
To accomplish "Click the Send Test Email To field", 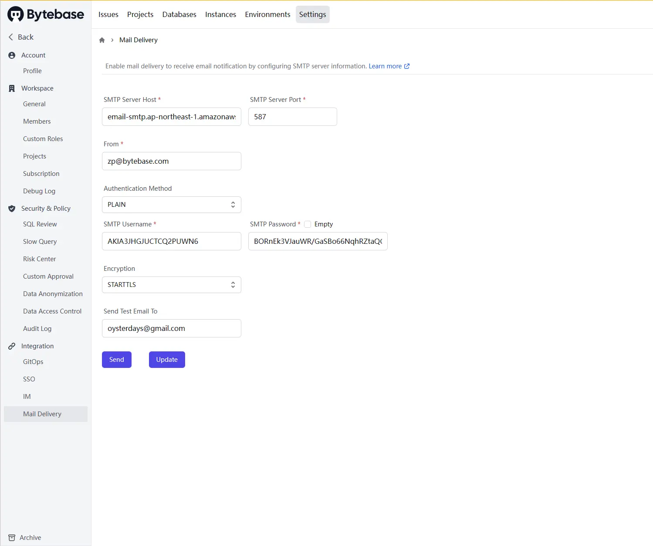I will 172,328.
